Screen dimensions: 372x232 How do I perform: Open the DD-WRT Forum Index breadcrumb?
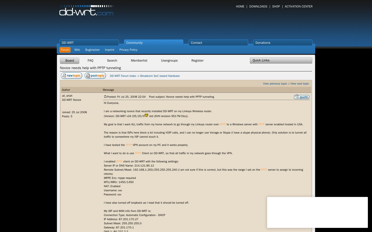pyautogui.click(x=123, y=76)
